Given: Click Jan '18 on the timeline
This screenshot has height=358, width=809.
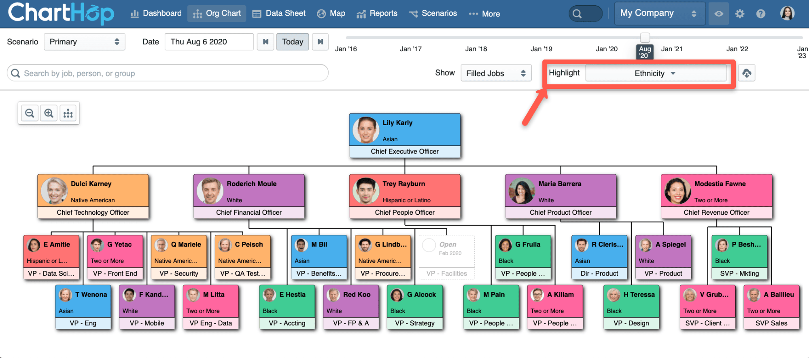Looking at the screenshot, I should click(476, 49).
